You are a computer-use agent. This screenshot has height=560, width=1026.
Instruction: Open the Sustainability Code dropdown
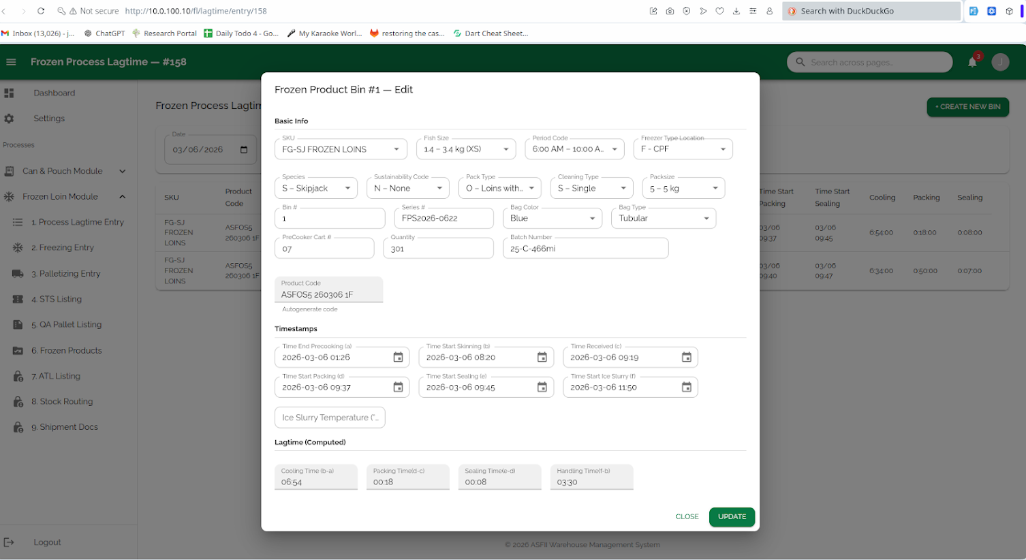click(x=408, y=188)
